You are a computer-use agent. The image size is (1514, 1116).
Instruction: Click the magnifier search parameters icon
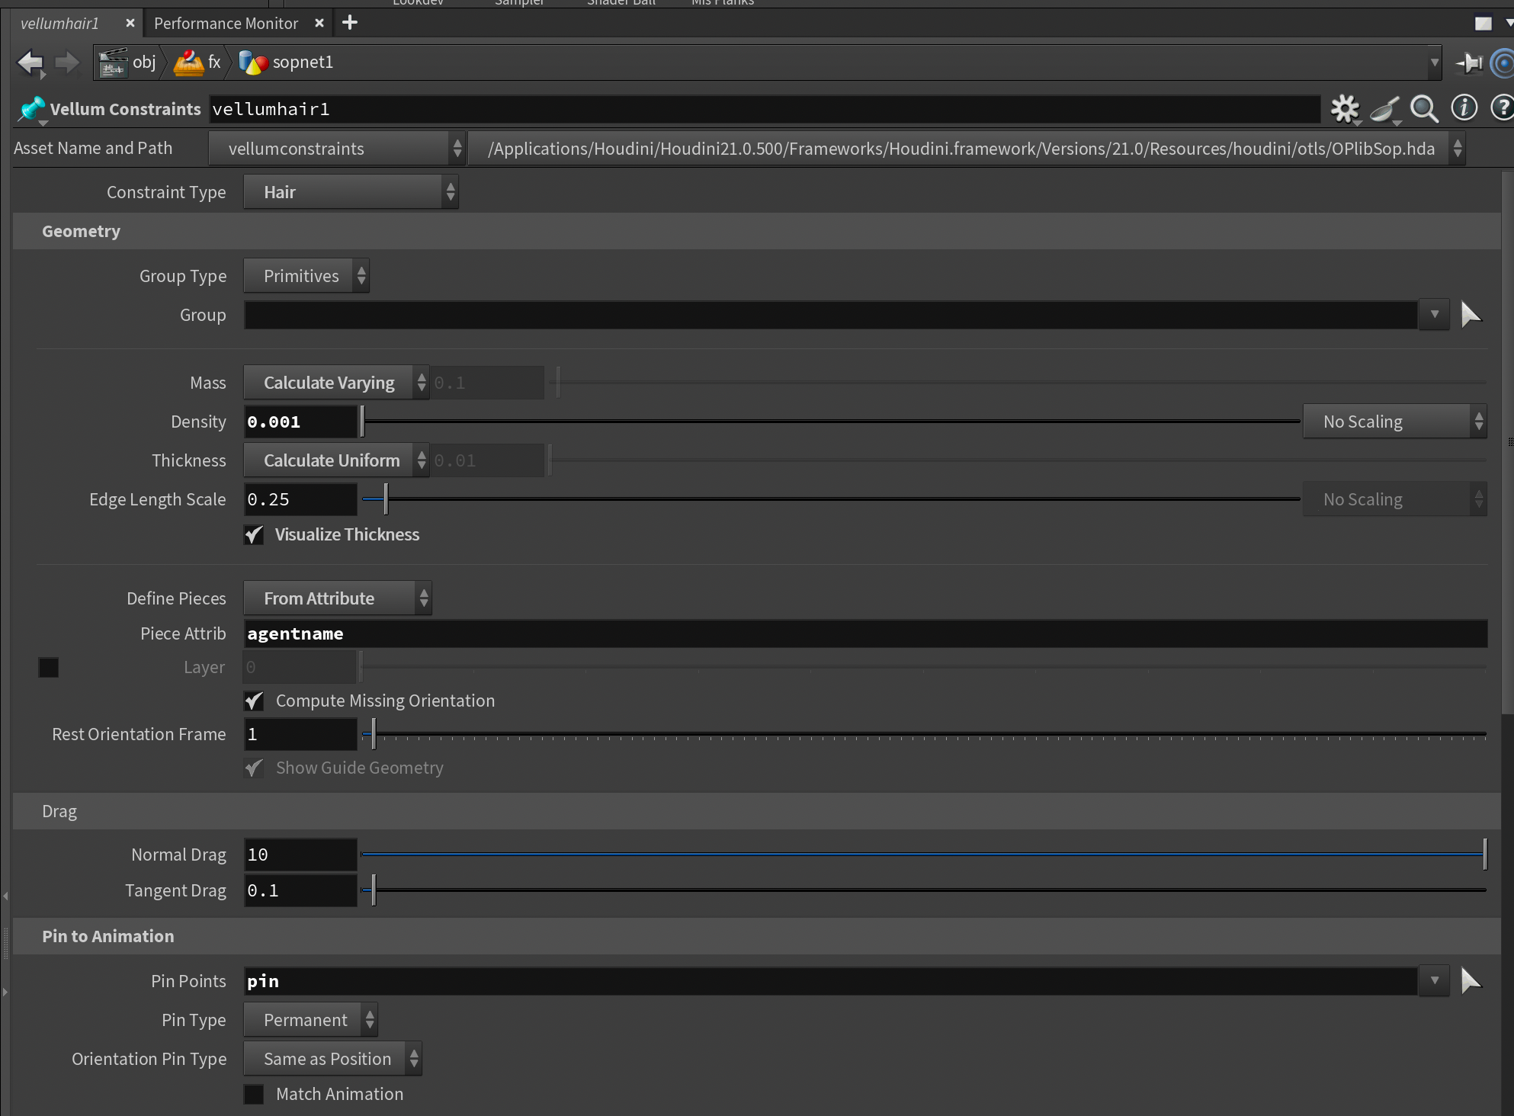click(x=1423, y=109)
